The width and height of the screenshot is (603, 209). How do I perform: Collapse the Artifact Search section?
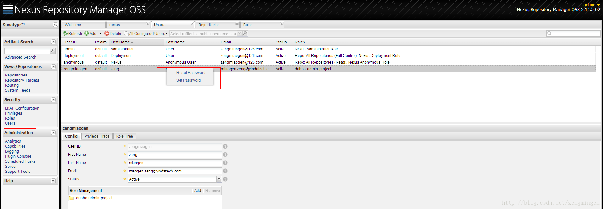(x=53, y=42)
